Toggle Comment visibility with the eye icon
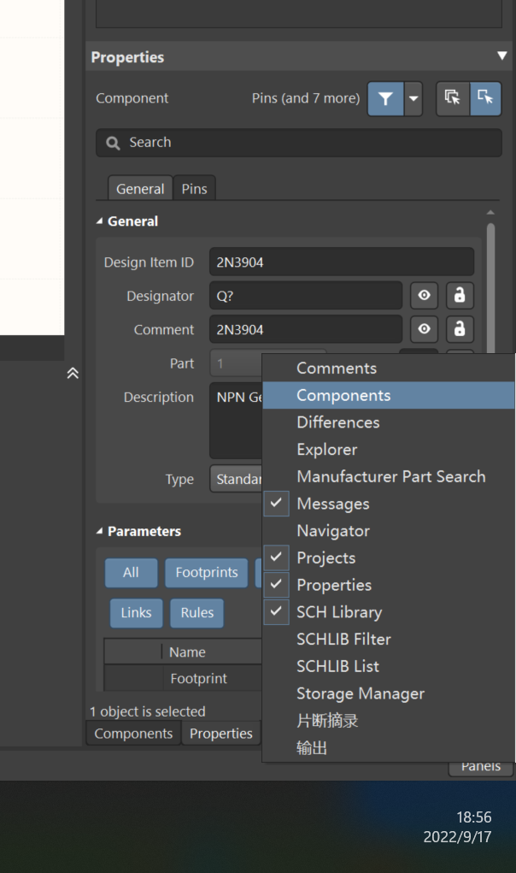 point(424,329)
